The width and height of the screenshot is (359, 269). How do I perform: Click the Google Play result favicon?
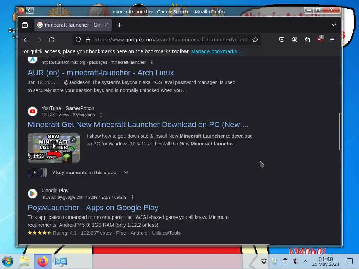point(33,194)
